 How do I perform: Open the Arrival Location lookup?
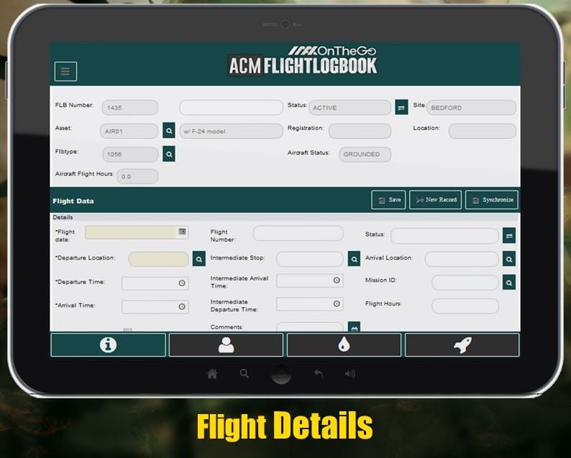pos(509,259)
